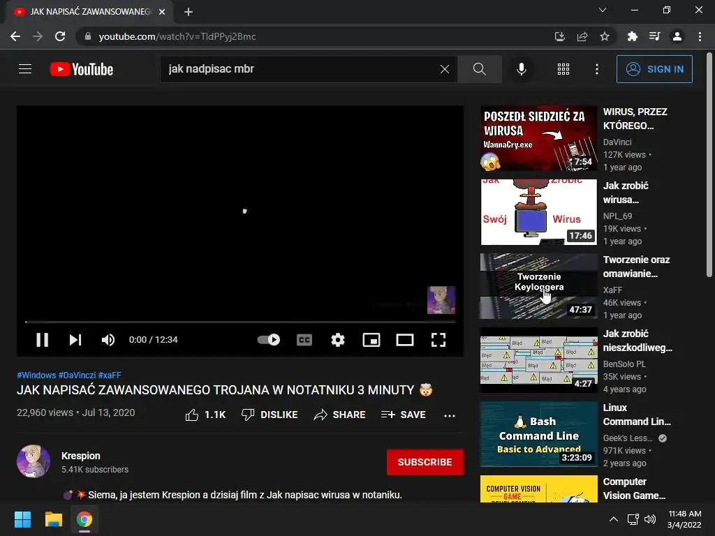Open Krespion channel avatar

pos(34,461)
